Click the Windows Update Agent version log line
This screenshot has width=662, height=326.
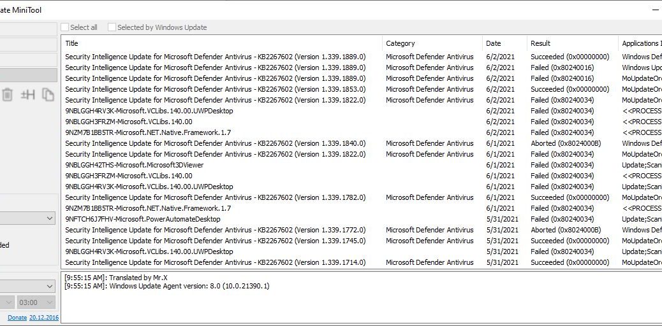[166, 286]
